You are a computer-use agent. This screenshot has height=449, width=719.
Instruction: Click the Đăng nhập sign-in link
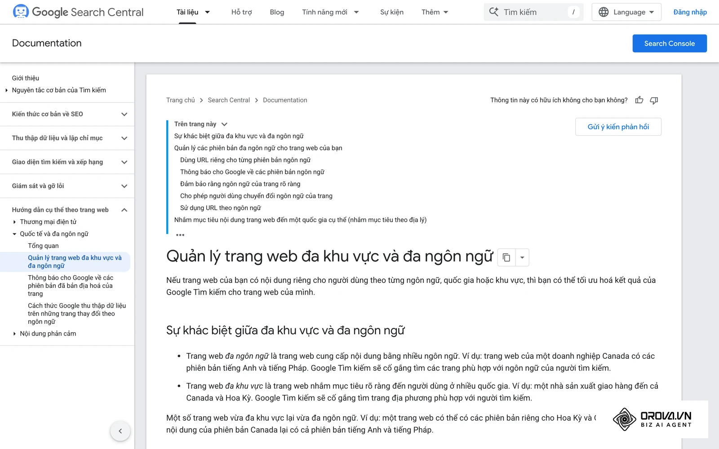point(690,12)
